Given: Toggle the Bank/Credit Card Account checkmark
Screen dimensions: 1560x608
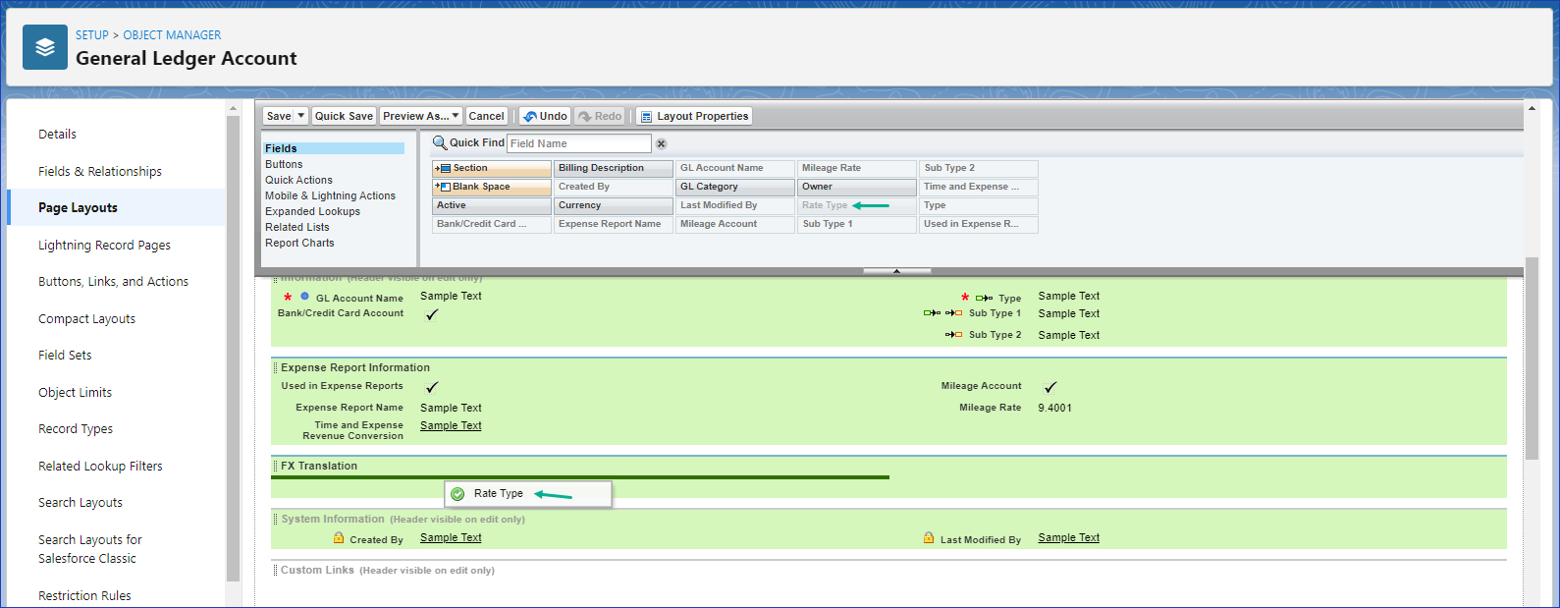Looking at the screenshot, I should (x=432, y=315).
